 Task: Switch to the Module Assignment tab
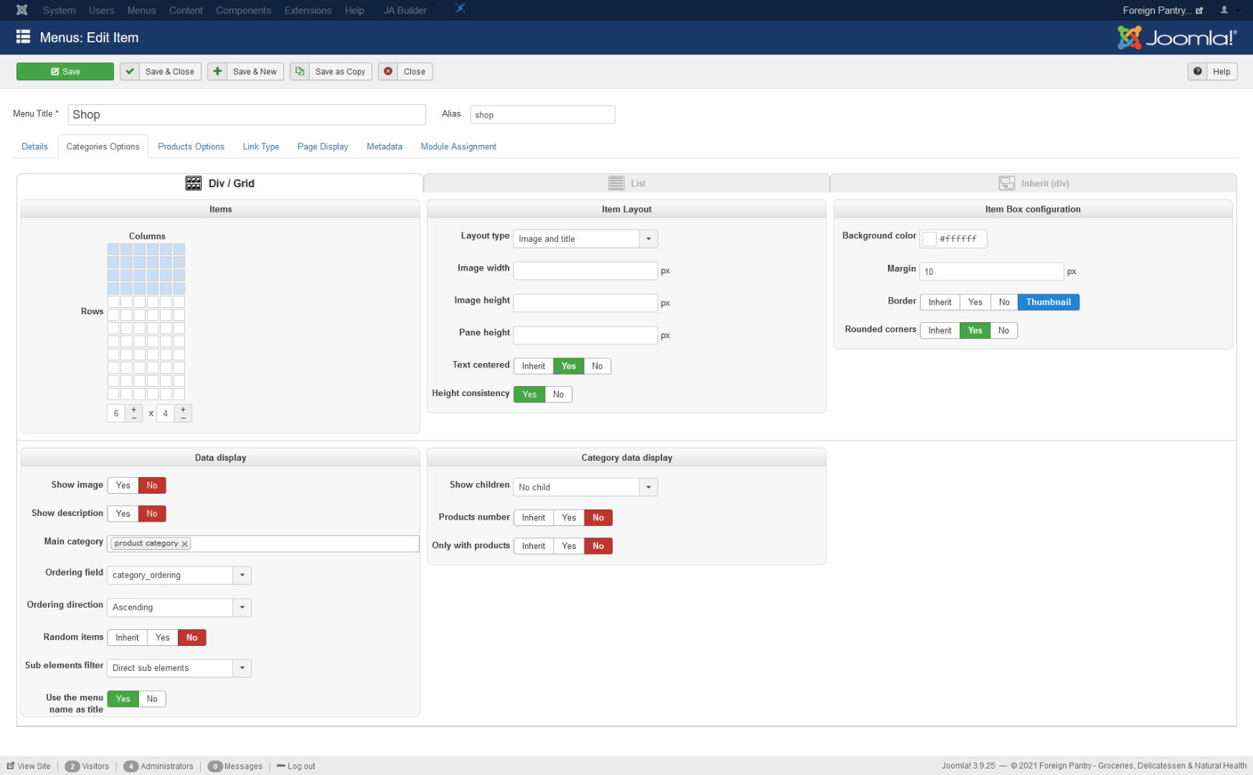click(458, 147)
